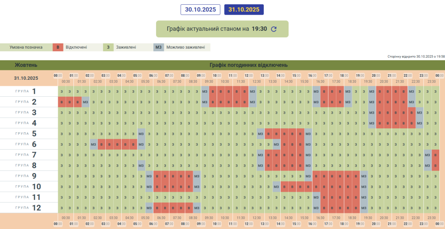Click Група 7's last cell at 23:30
Viewport: 445px width, 229px height.
(x=435, y=155)
